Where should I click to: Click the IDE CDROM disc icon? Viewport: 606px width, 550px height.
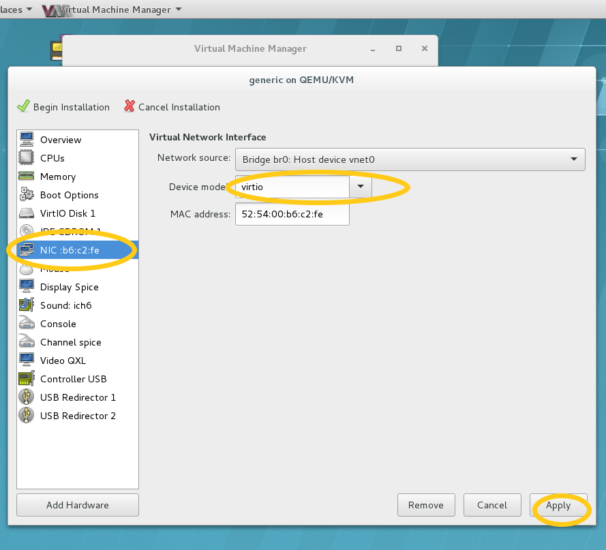click(x=27, y=231)
